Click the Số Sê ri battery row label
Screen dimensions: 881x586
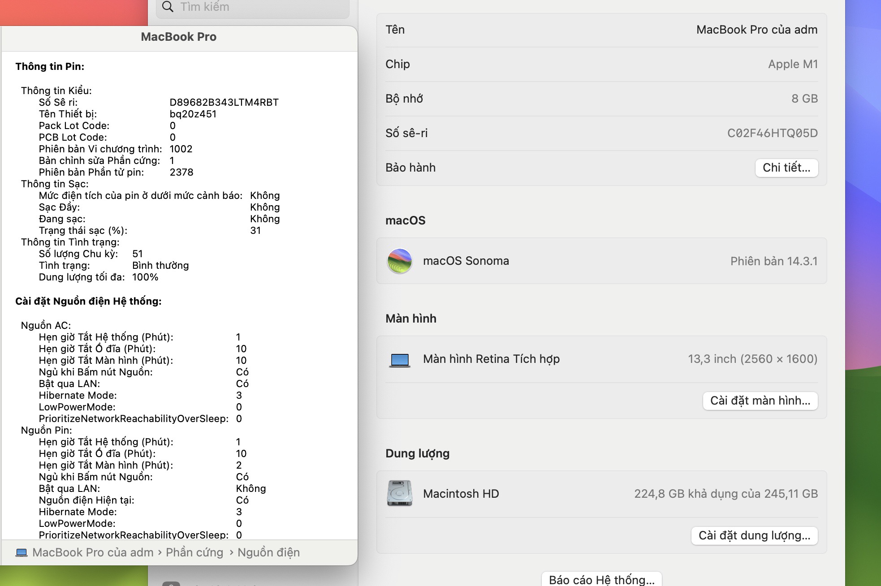(58, 102)
